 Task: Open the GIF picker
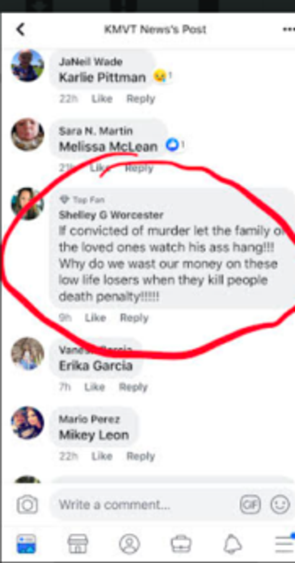click(x=250, y=504)
